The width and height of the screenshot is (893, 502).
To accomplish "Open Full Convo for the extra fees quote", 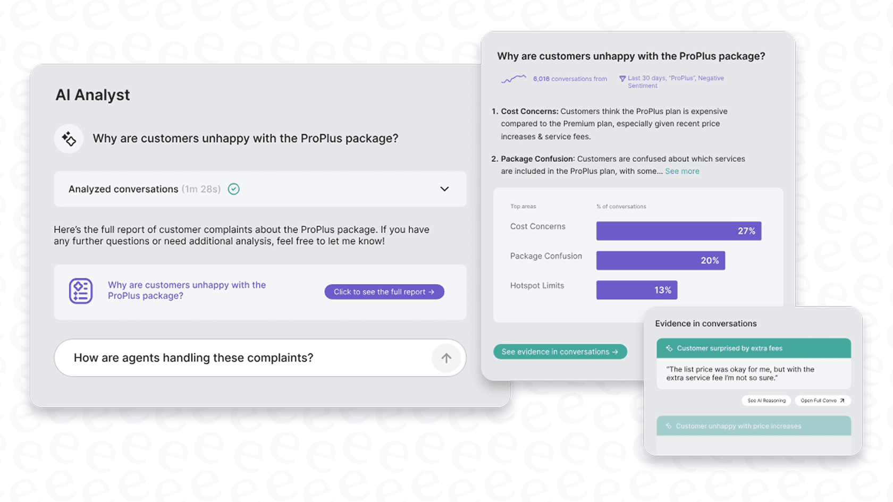I will point(822,401).
